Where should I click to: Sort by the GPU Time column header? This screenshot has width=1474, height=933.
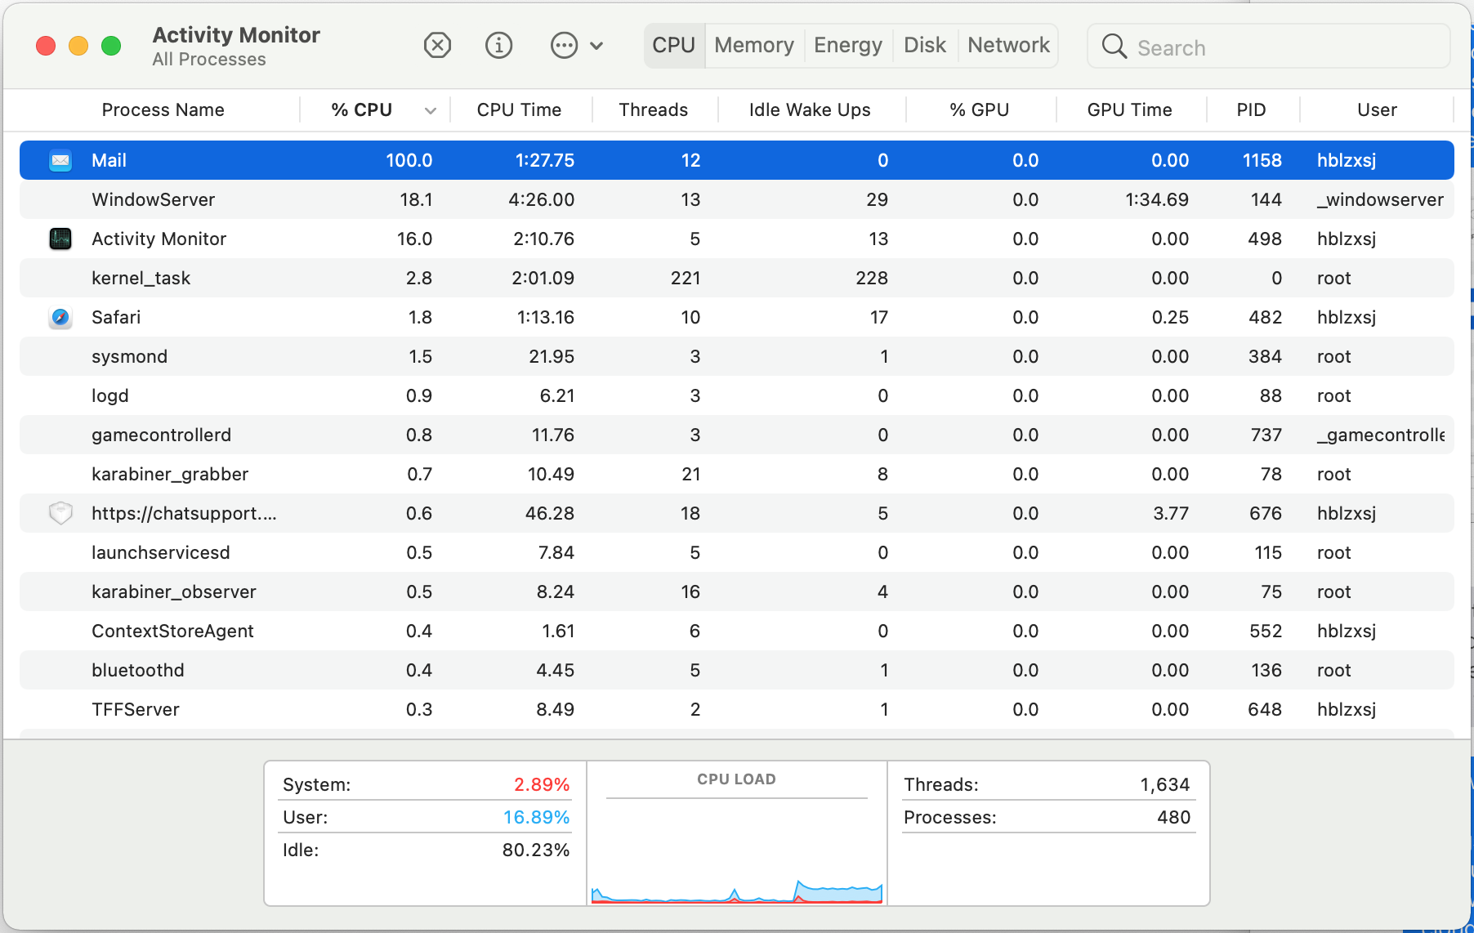(1129, 109)
